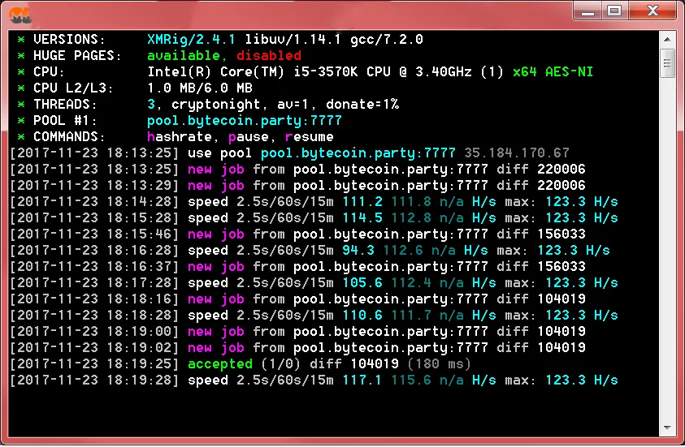Click POOL #1 pool.bytecoin.party:7777 address
Screen dimensions: 685x447
tap(245, 120)
